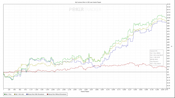Click the $100 value on the right axis
The image size is (175, 98).
(169, 18)
